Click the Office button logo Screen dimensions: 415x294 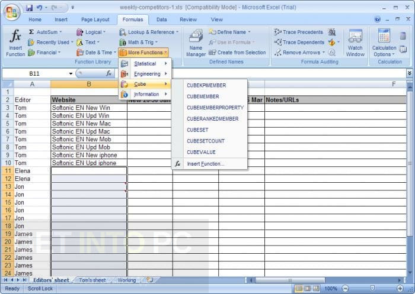12,12
